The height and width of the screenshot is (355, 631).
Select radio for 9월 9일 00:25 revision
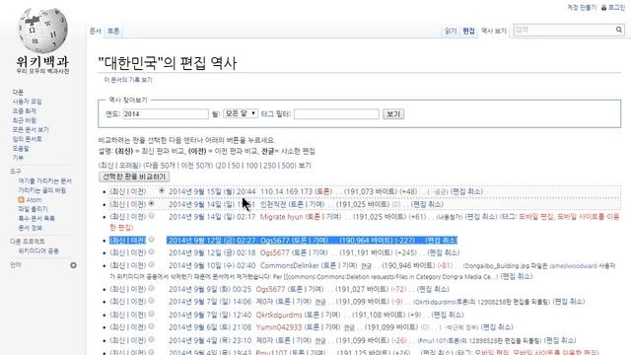[x=151, y=288]
